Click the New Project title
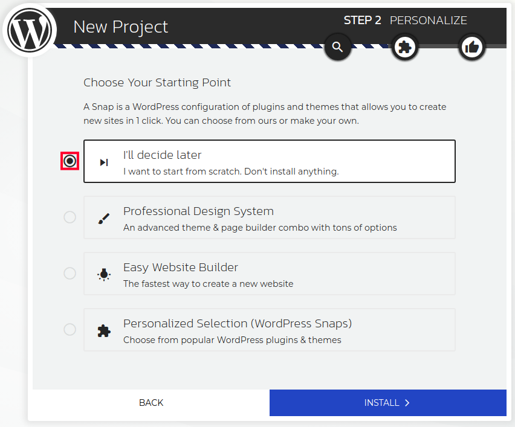 click(120, 27)
